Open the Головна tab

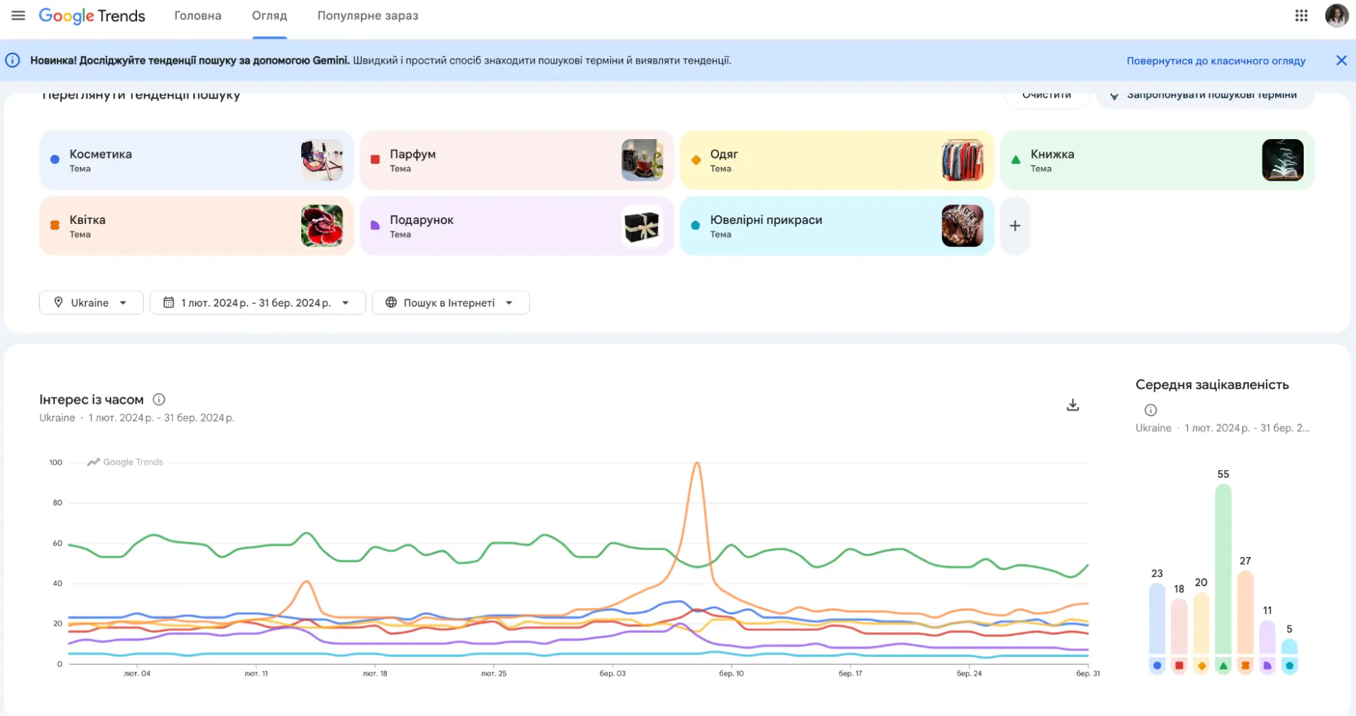coord(197,16)
